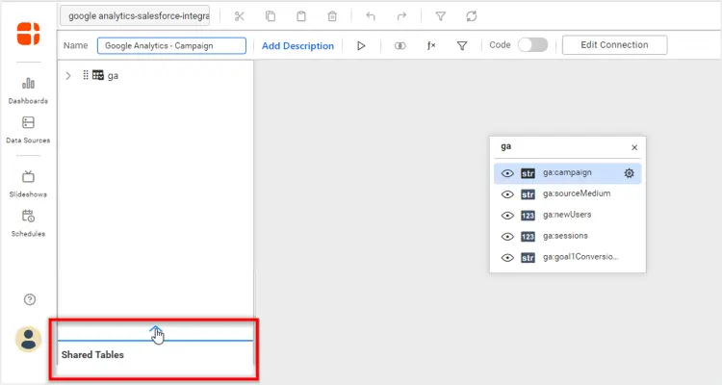
Task: Open the expression fx icon
Action: tap(432, 45)
